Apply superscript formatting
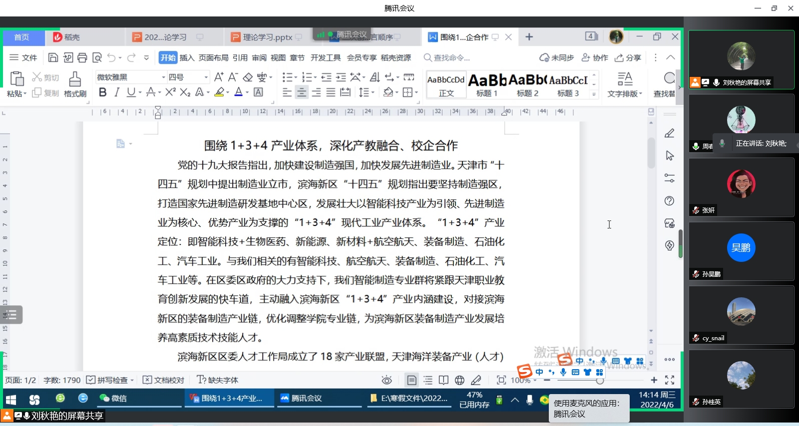 [170, 92]
